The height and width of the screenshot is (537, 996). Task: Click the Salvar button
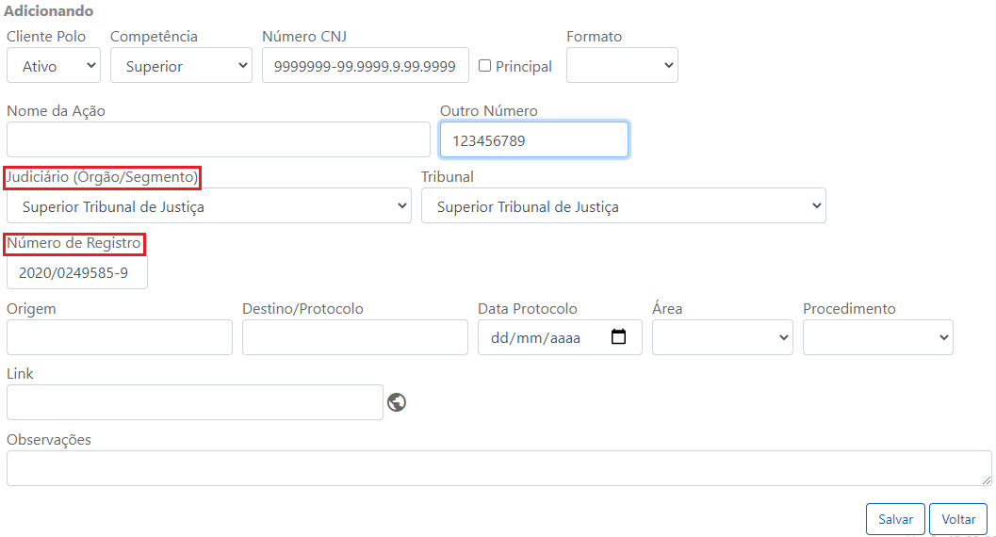[x=895, y=519]
